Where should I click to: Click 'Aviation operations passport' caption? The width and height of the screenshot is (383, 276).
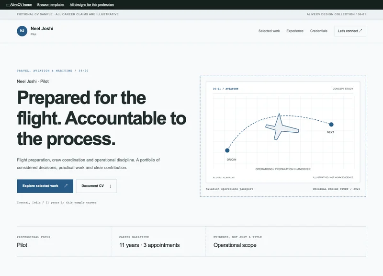(x=229, y=189)
